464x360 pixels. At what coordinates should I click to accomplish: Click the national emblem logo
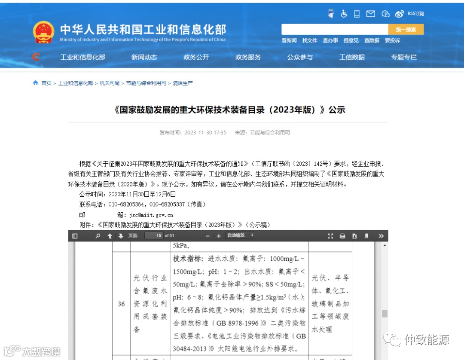pos(43,32)
